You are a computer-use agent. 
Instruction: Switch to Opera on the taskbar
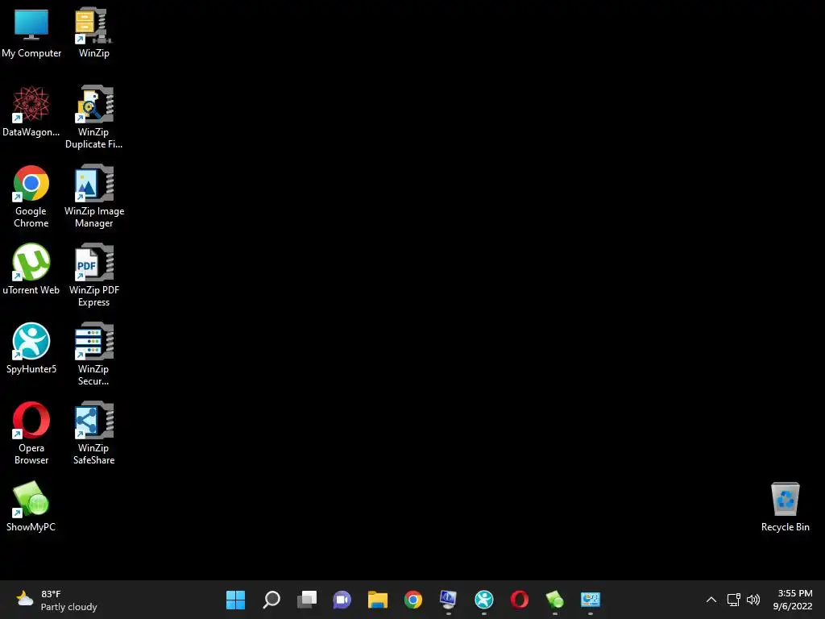[x=520, y=600]
